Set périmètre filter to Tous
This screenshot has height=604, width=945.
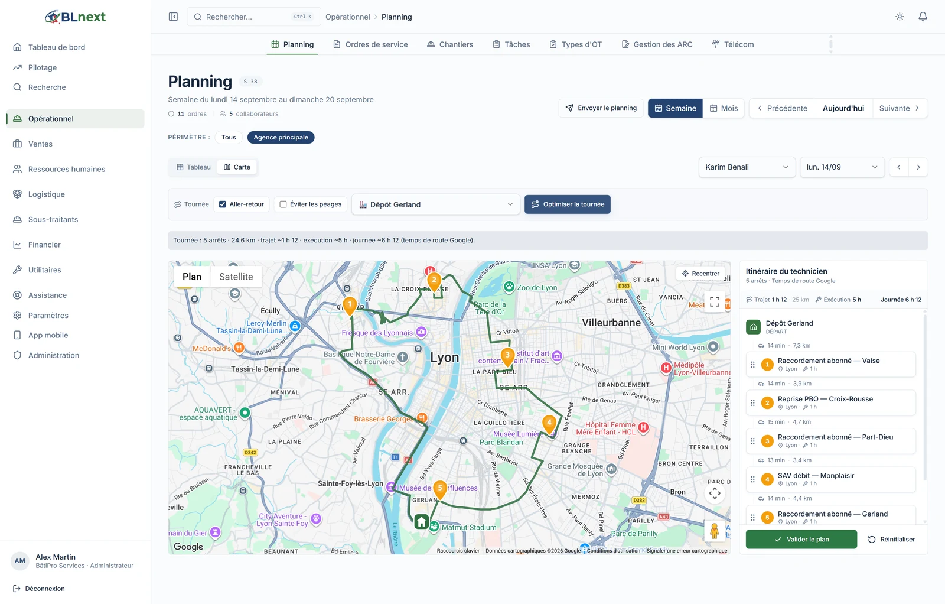click(x=229, y=137)
